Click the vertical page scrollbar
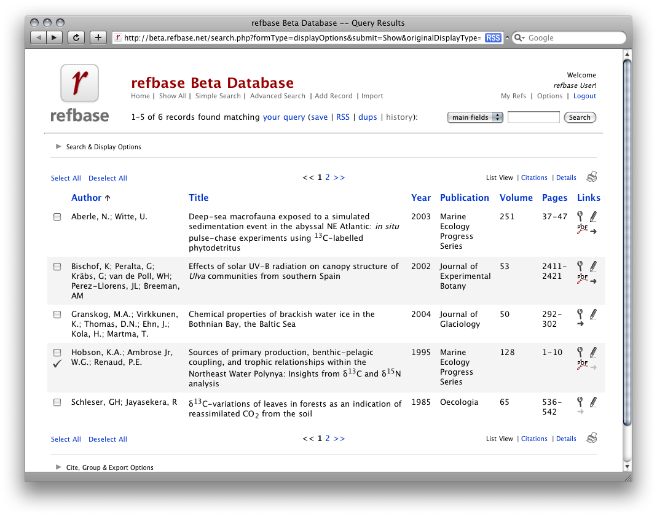657x516 pixels. [627, 243]
